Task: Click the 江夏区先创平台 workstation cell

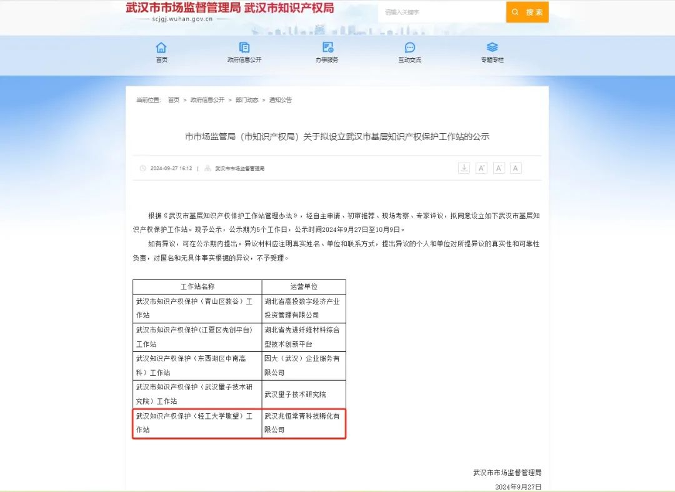Action: pyautogui.click(x=197, y=337)
